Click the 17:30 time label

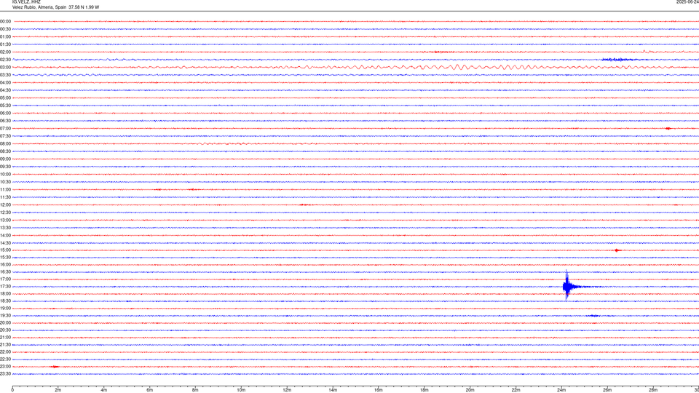pos(5,286)
